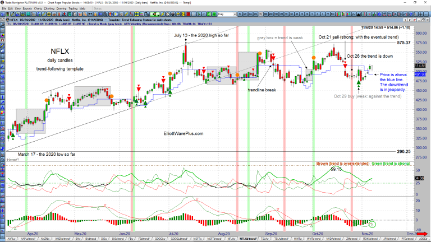Click the 290.25 low price label

coord(404,151)
